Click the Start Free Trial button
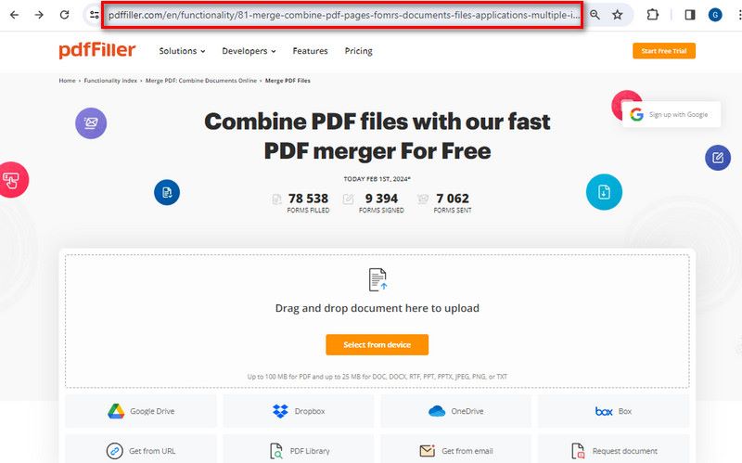The width and height of the screenshot is (742, 463). [664, 51]
